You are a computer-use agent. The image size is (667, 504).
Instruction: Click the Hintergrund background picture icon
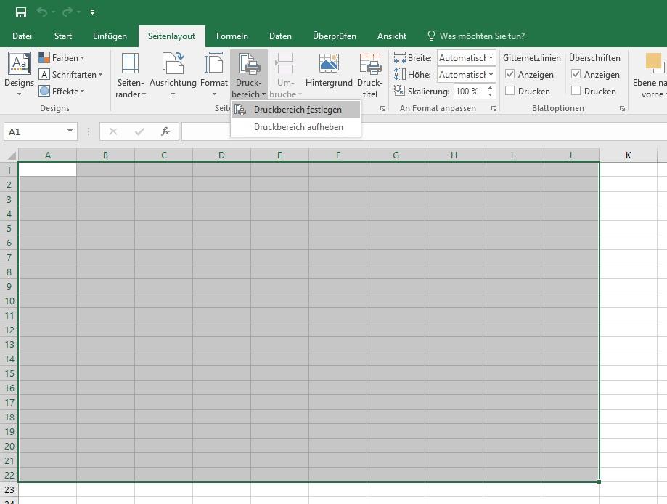(x=329, y=63)
